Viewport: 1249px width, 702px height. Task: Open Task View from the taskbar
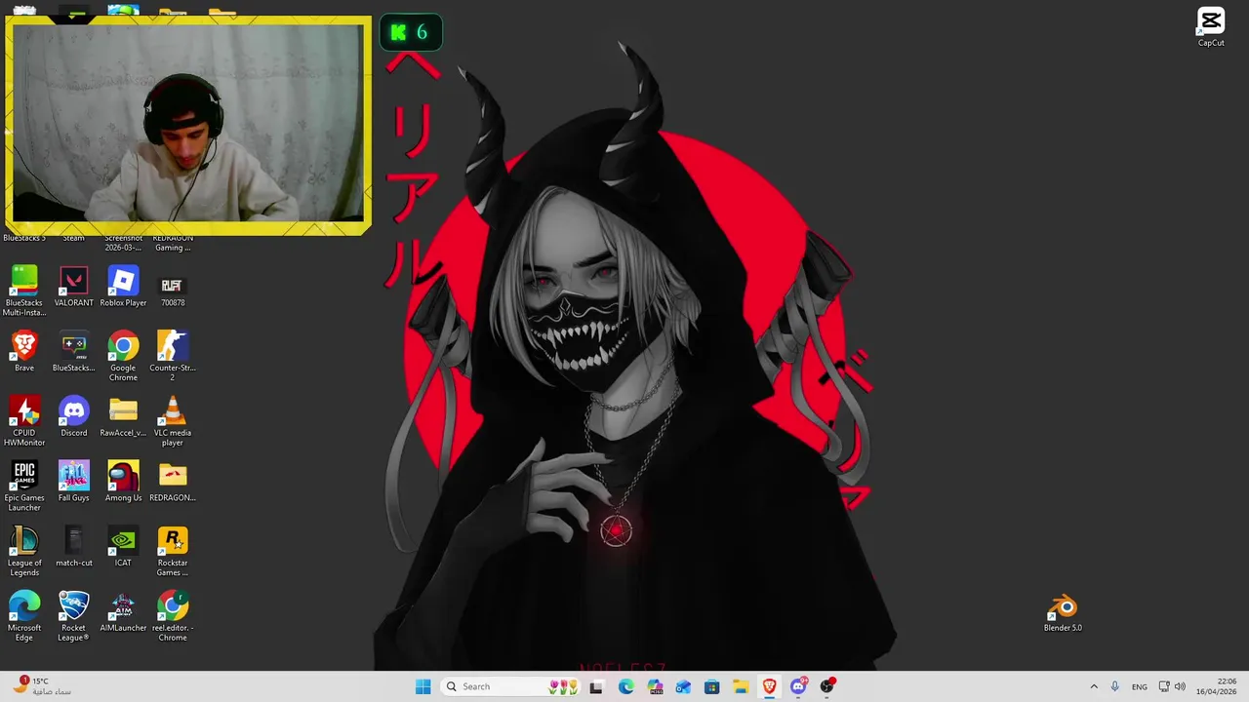(x=596, y=686)
